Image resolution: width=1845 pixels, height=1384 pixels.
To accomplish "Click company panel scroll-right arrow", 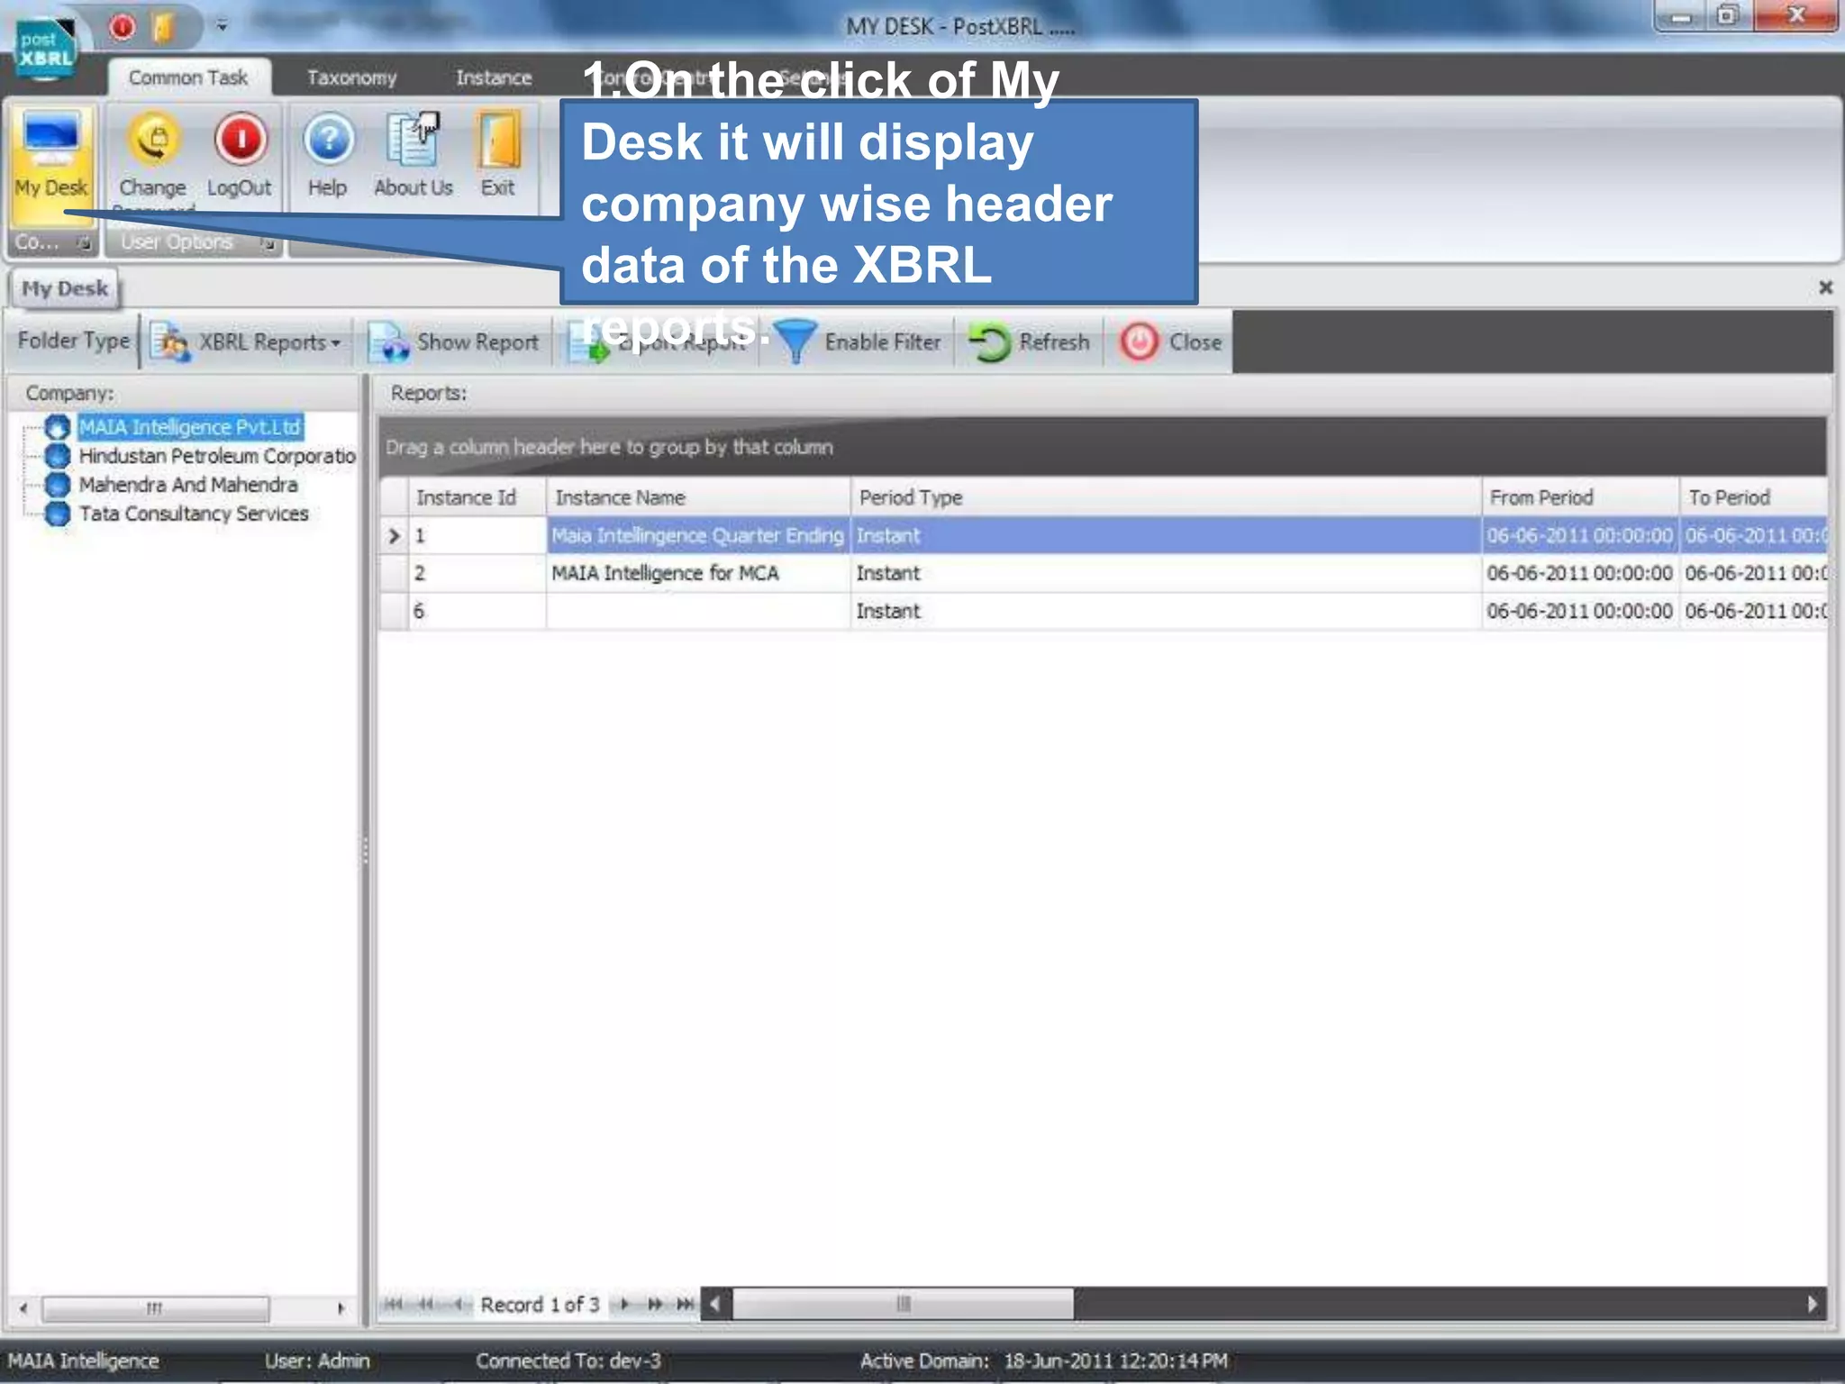I will coord(341,1307).
